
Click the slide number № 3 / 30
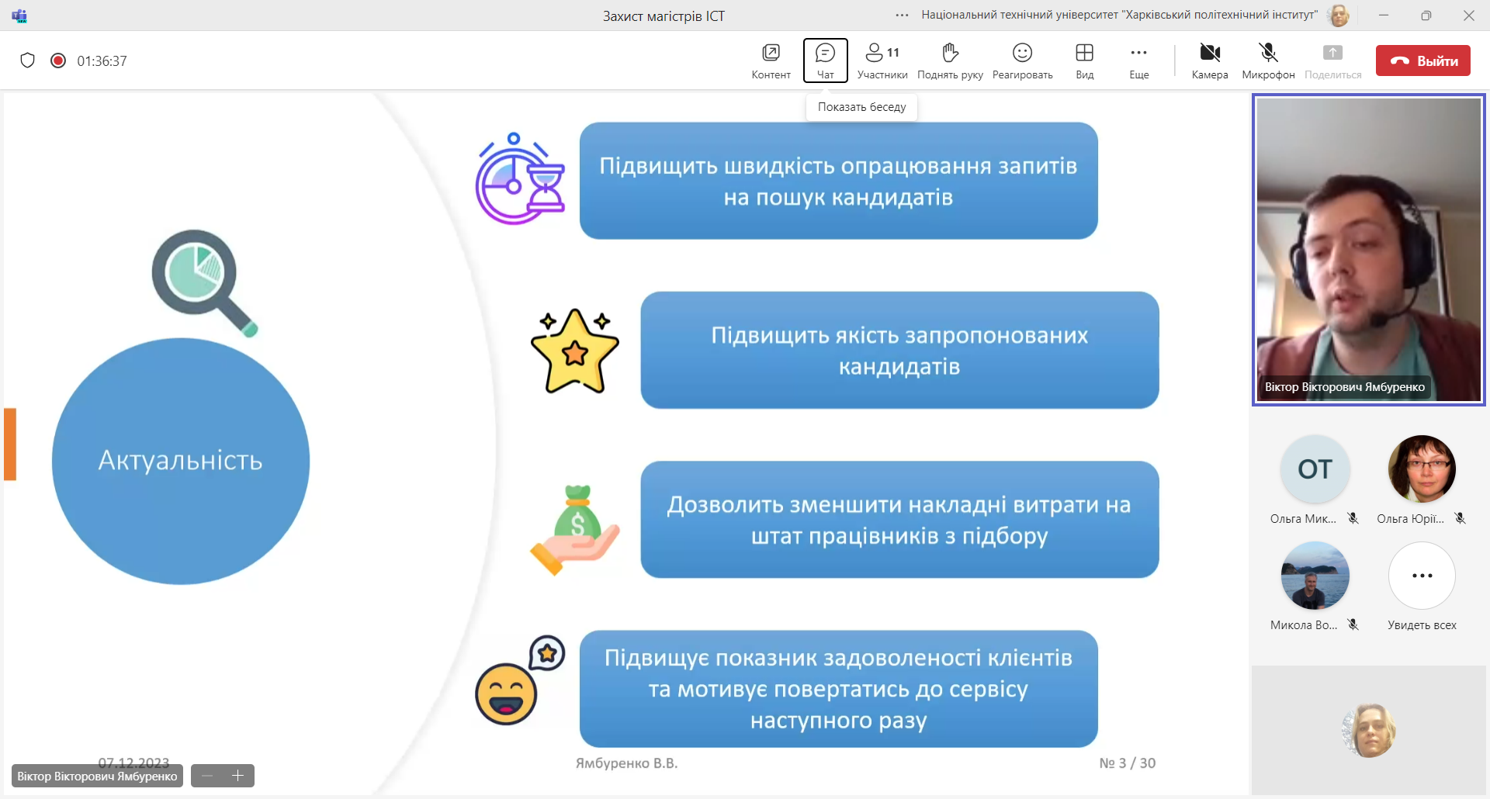1127,763
